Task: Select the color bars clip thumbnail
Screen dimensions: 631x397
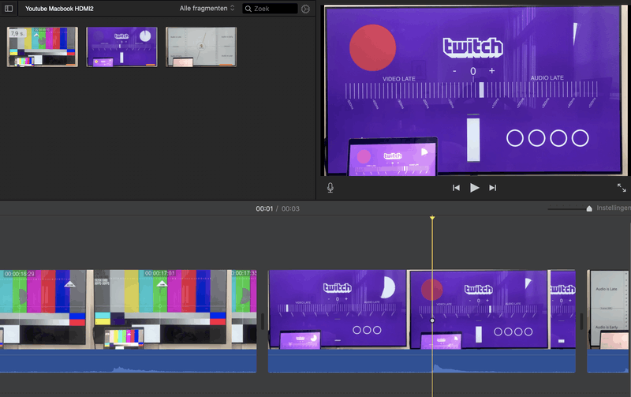Action: coord(43,47)
